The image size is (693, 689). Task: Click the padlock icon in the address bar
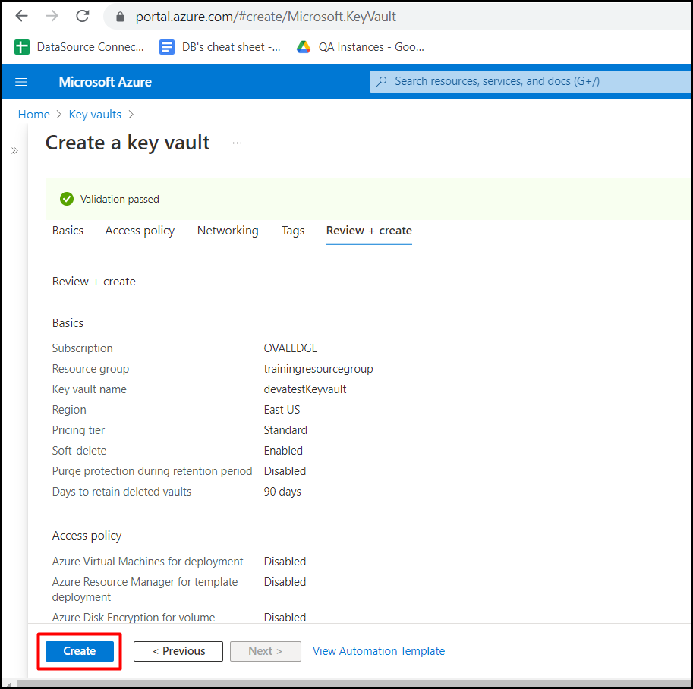click(x=120, y=17)
